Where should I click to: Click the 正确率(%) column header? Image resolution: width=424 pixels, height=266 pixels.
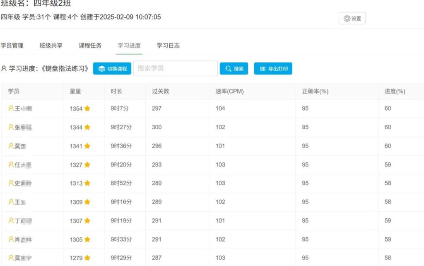(315, 92)
